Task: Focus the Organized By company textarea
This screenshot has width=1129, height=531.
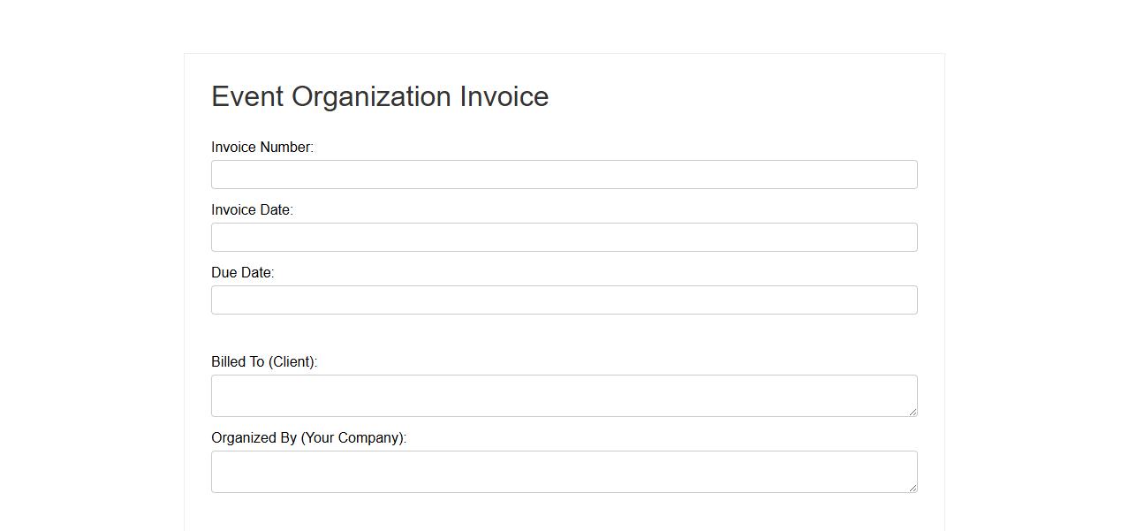Action: point(564,471)
